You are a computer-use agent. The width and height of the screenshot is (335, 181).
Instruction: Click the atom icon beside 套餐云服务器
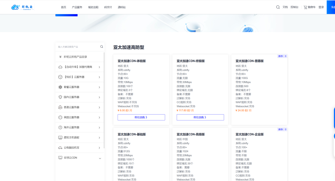(60, 87)
